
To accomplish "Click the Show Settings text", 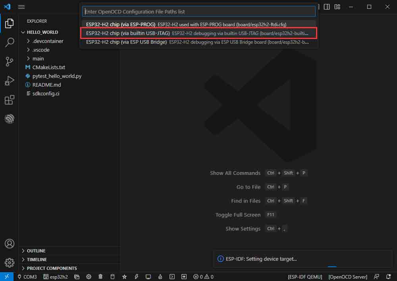I will [243, 229].
